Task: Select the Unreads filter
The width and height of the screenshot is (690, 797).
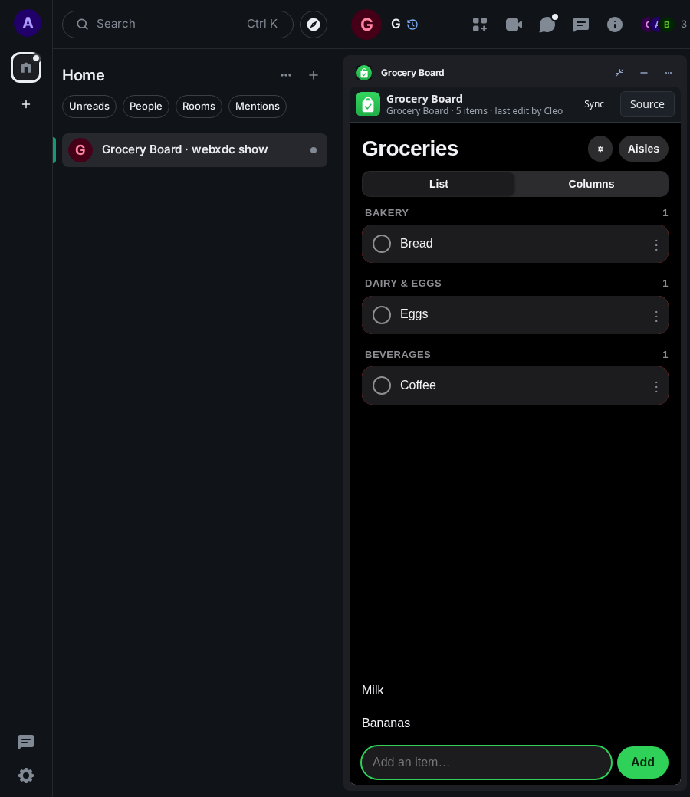Action: click(x=89, y=107)
